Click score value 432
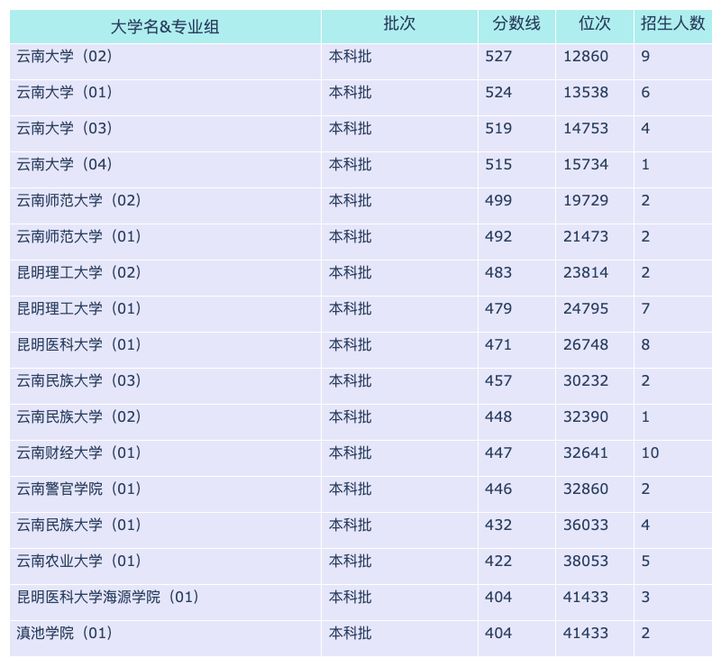Viewport: 721px width, 667px height. click(498, 525)
